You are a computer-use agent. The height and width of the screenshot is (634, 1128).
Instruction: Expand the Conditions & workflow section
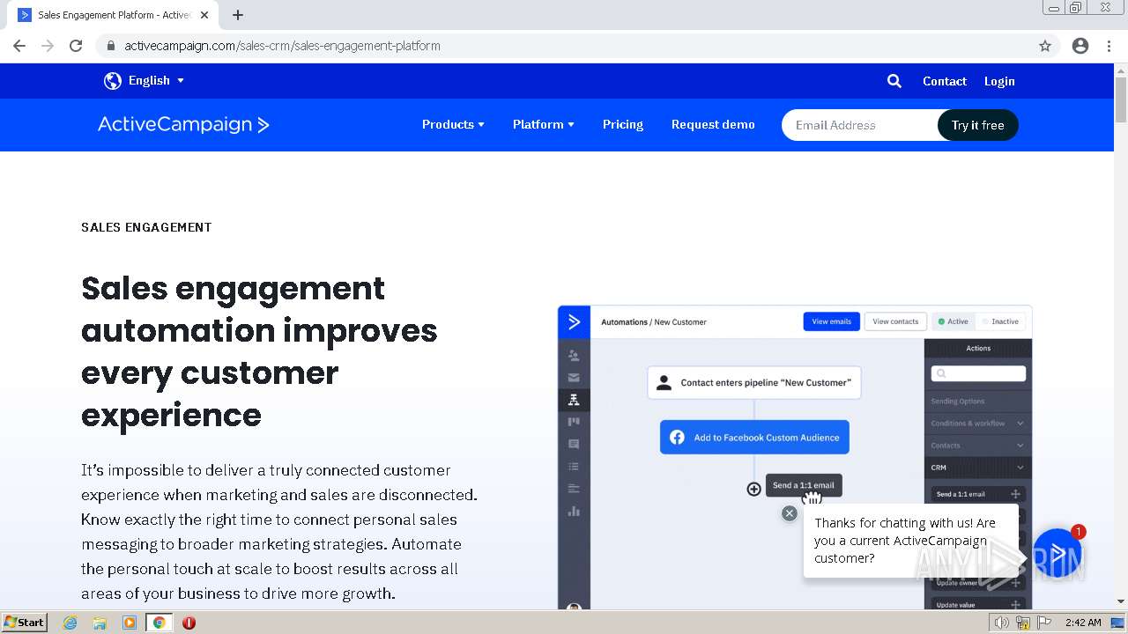pyautogui.click(x=977, y=424)
